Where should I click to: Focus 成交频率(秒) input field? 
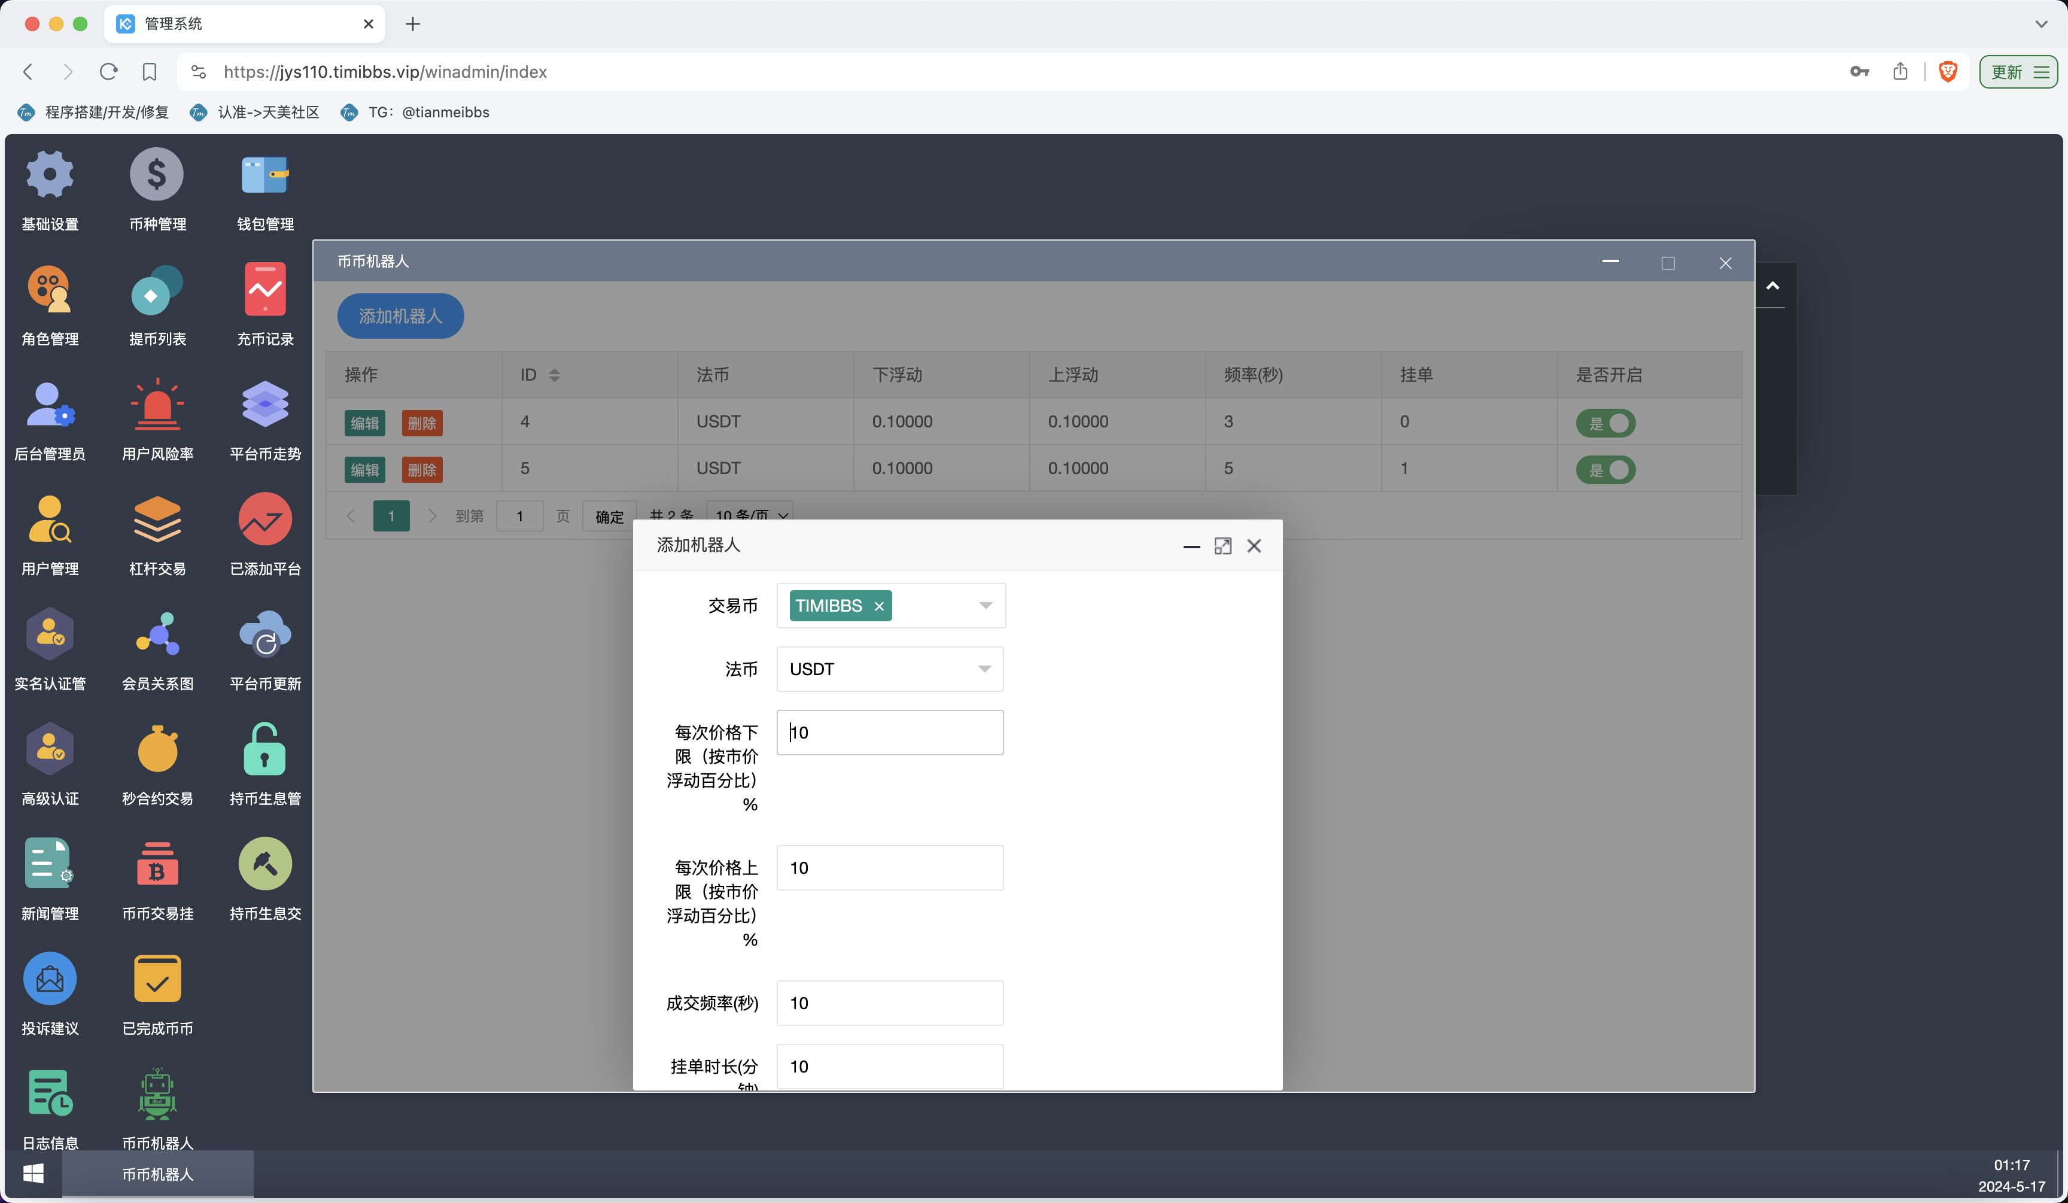tap(890, 1002)
